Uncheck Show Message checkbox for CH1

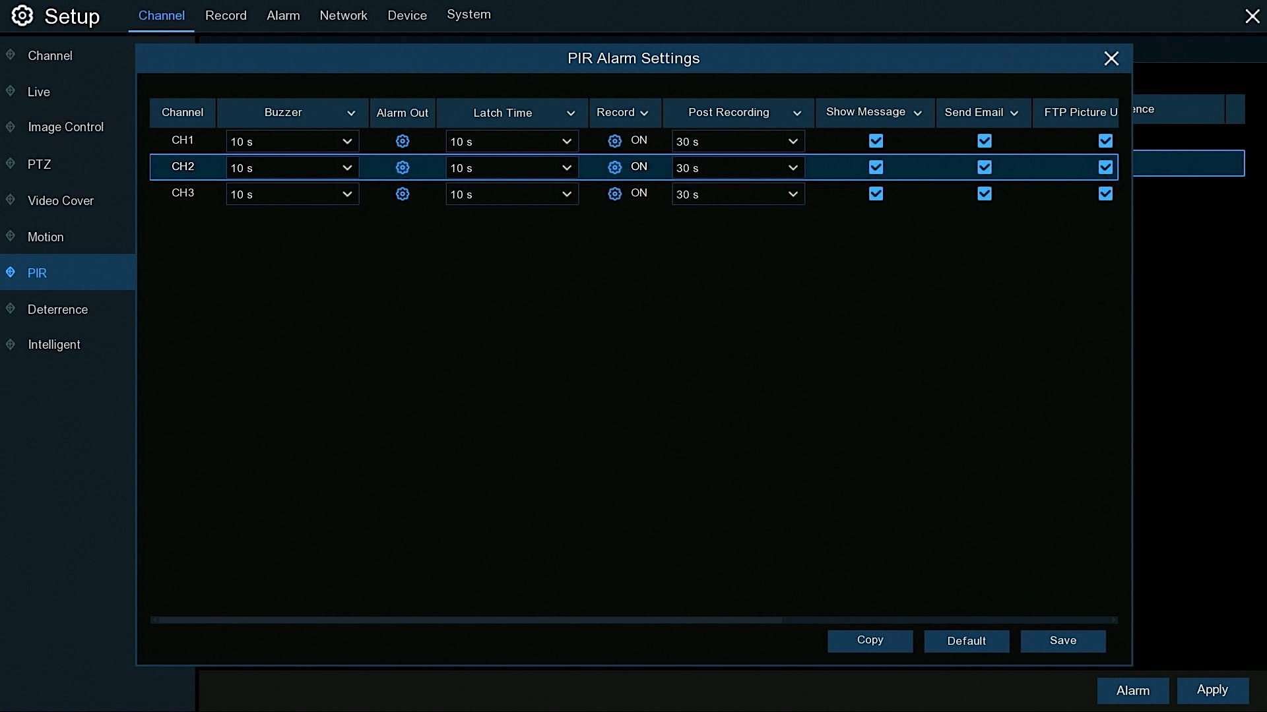click(876, 141)
